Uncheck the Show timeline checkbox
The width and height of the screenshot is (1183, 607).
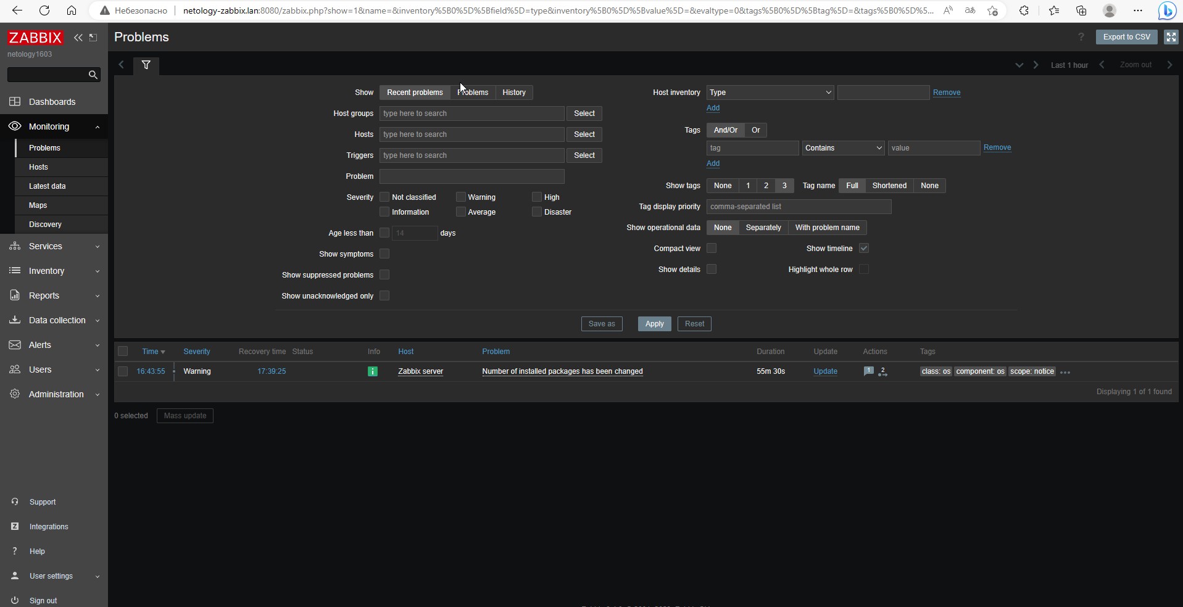pos(864,249)
